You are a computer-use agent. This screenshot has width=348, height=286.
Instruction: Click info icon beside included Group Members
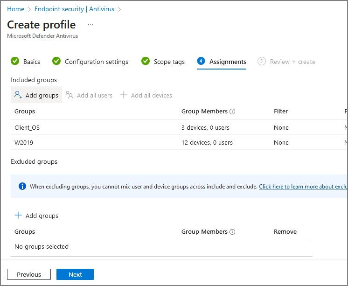(232, 112)
